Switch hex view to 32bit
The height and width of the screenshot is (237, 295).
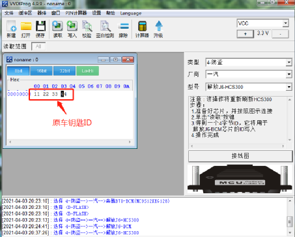tap(64, 71)
